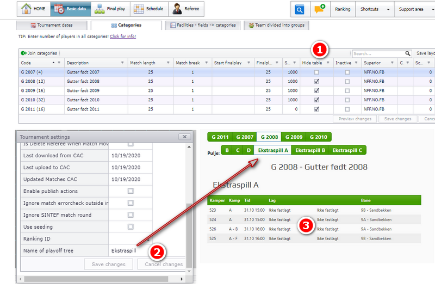Click the Join categories green icon
435x300 pixels.
[x=23, y=53]
